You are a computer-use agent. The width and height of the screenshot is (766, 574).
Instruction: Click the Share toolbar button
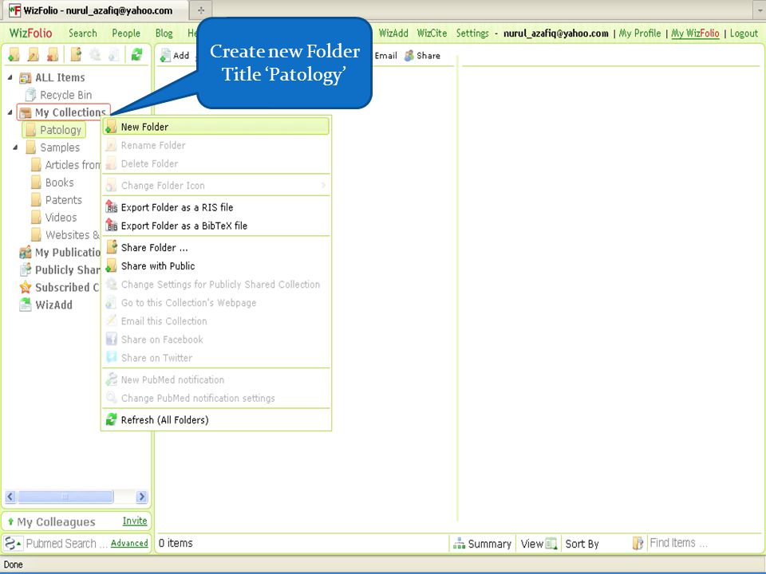coord(423,56)
